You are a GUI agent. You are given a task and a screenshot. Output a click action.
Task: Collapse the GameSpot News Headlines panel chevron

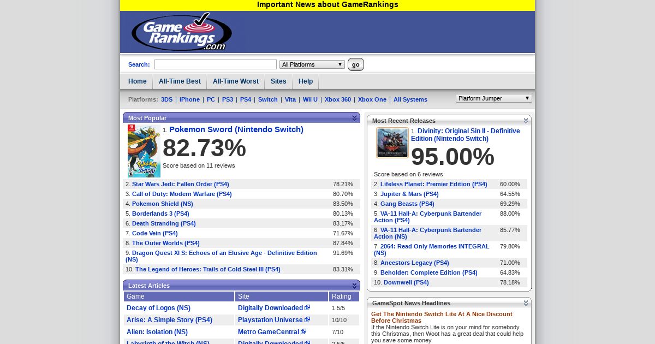point(526,303)
